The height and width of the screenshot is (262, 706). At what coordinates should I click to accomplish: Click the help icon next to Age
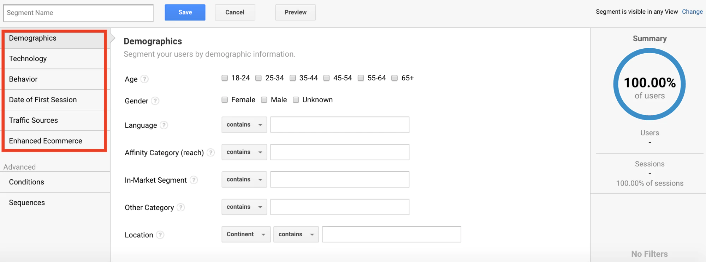[x=144, y=79]
